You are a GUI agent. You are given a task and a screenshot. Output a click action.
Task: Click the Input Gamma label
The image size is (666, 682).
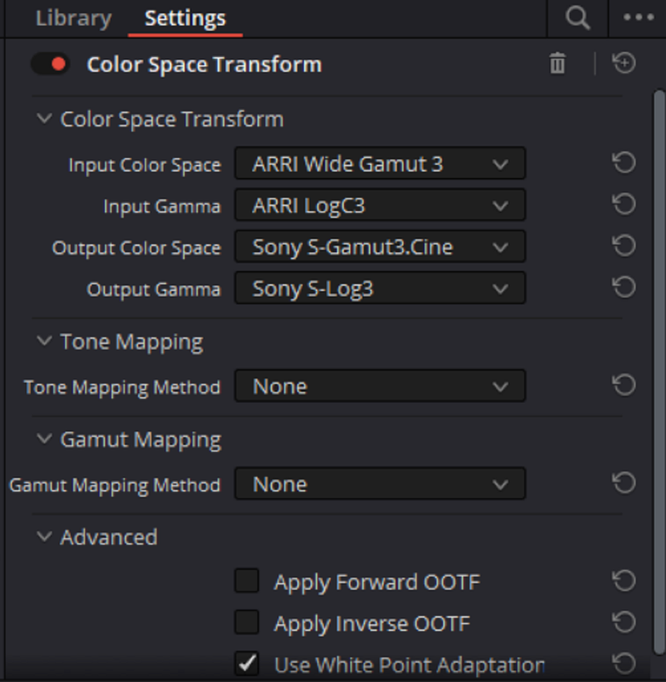click(162, 206)
